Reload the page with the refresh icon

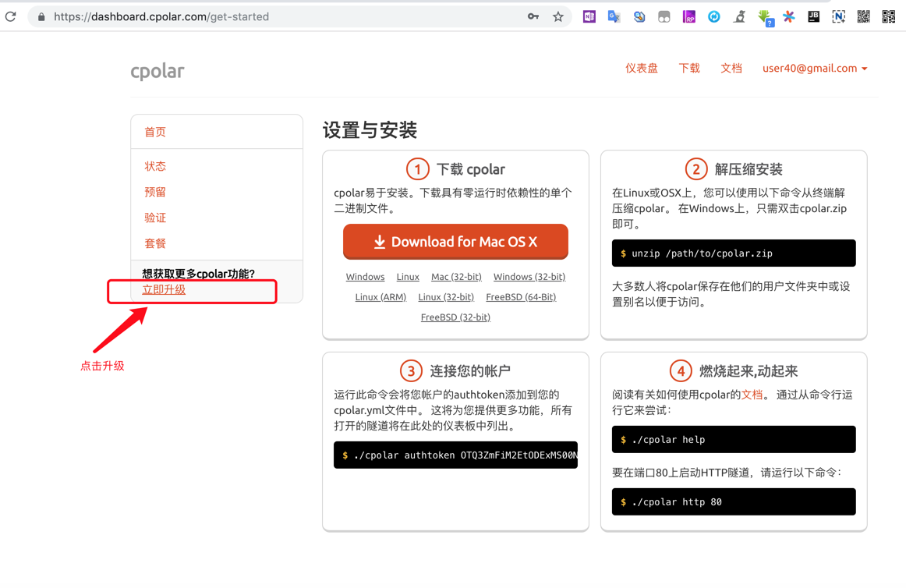10,17
